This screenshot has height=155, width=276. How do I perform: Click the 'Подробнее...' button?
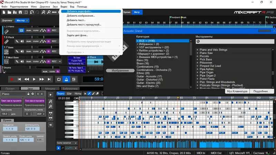pyautogui.click(x=262, y=91)
